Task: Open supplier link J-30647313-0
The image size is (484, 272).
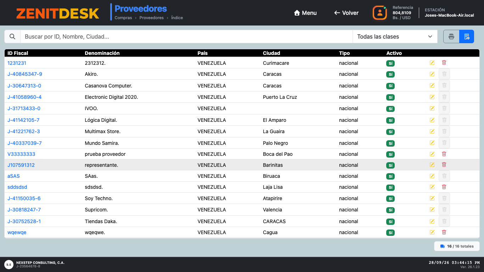Action: coord(24,86)
